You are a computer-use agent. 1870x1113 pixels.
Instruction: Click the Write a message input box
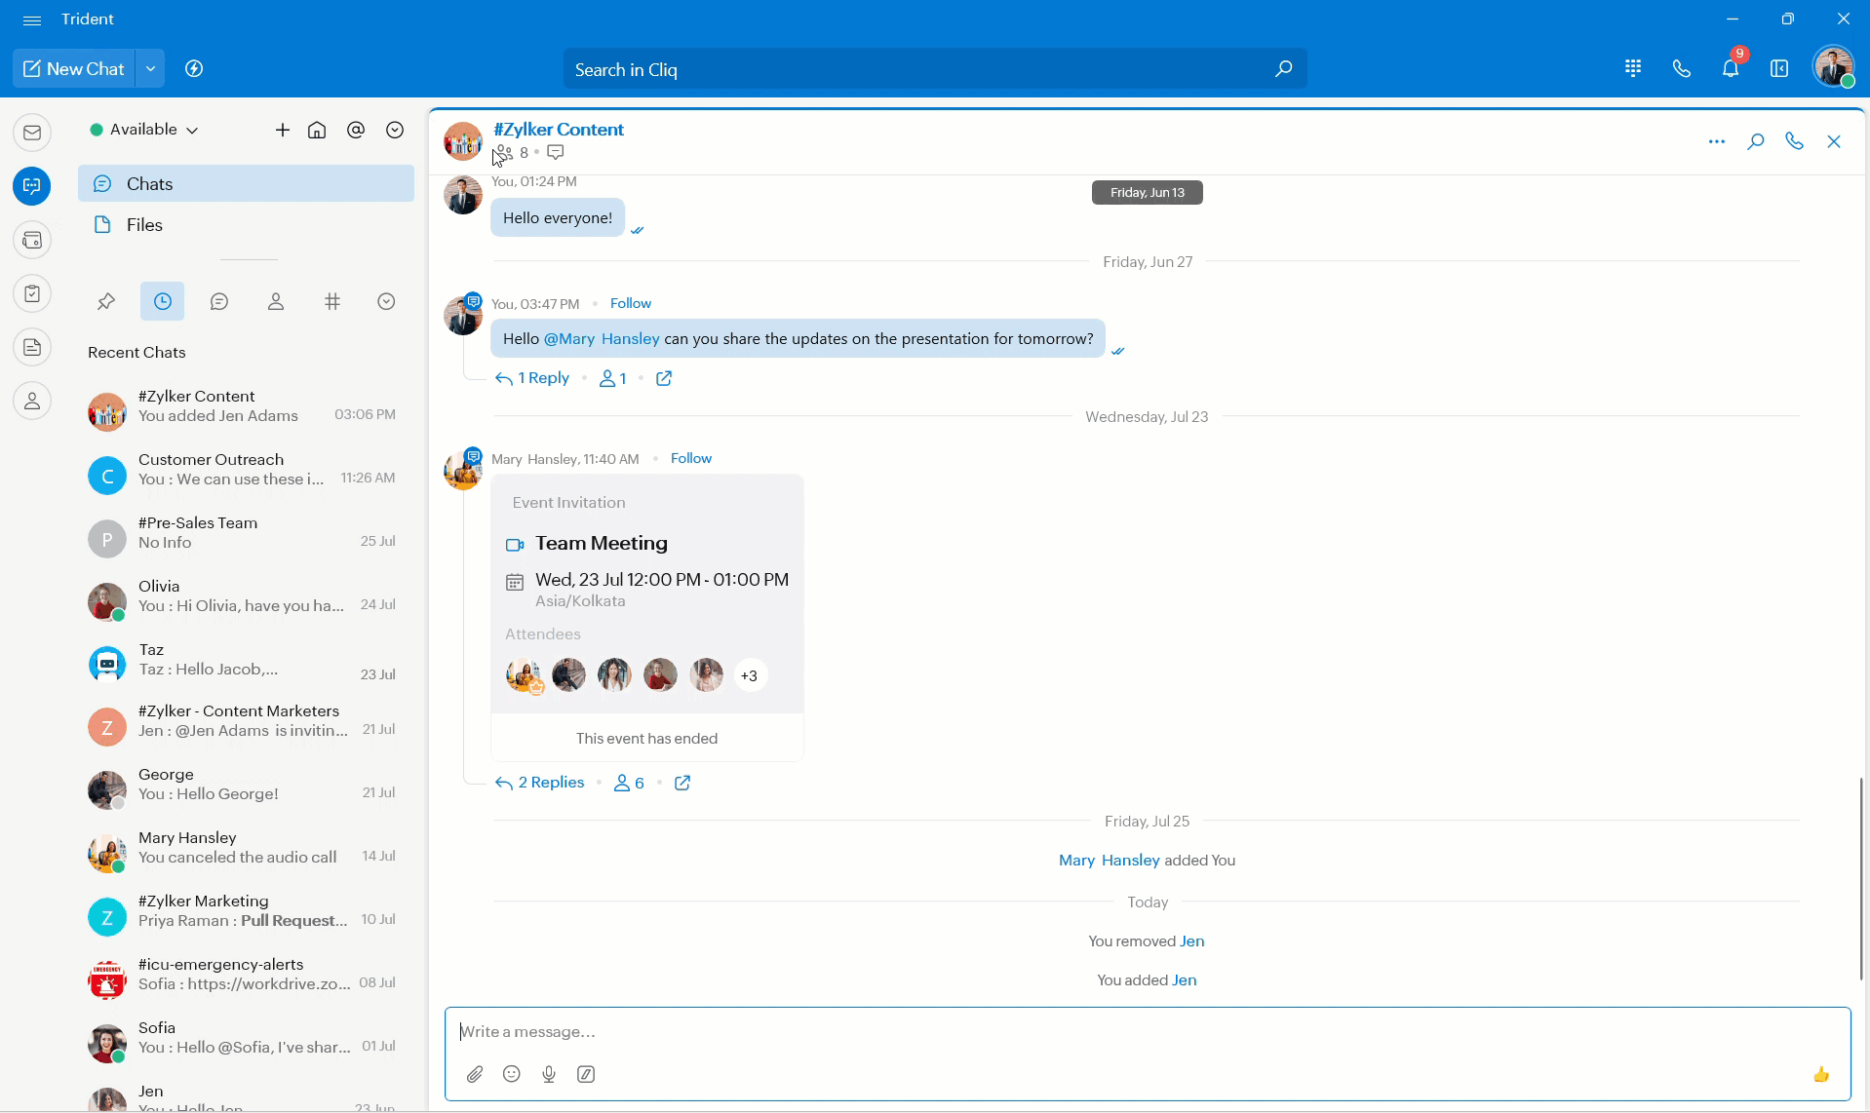coord(1148,1032)
